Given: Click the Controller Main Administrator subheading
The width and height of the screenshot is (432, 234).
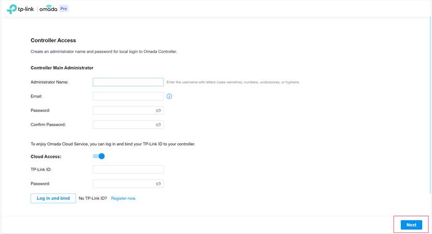Looking at the screenshot, I should (62, 68).
